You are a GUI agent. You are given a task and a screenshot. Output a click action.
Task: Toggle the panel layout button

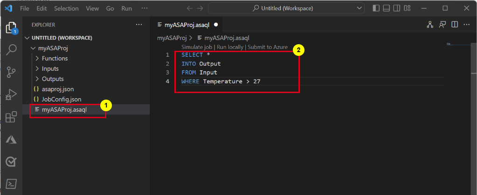(387, 8)
